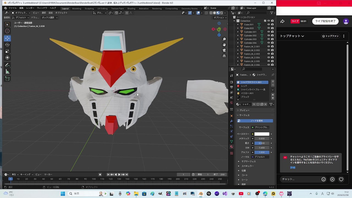Switch to the Modeling workspace tab
Viewport: 352px width, 198px height.
[x=76, y=9]
